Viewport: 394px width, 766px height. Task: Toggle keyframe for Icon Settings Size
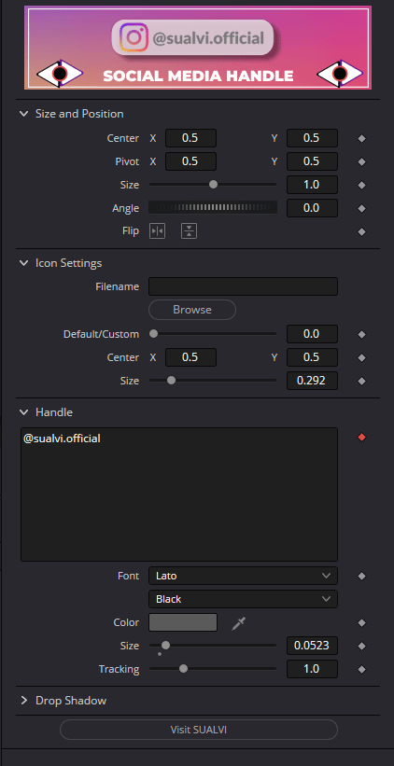pyautogui.click(x=361, y=381)
